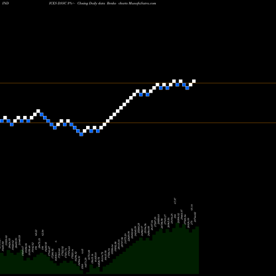Click the lower orange horizontal level line
This screenshot has height=276, width=276.
point(138,123)
